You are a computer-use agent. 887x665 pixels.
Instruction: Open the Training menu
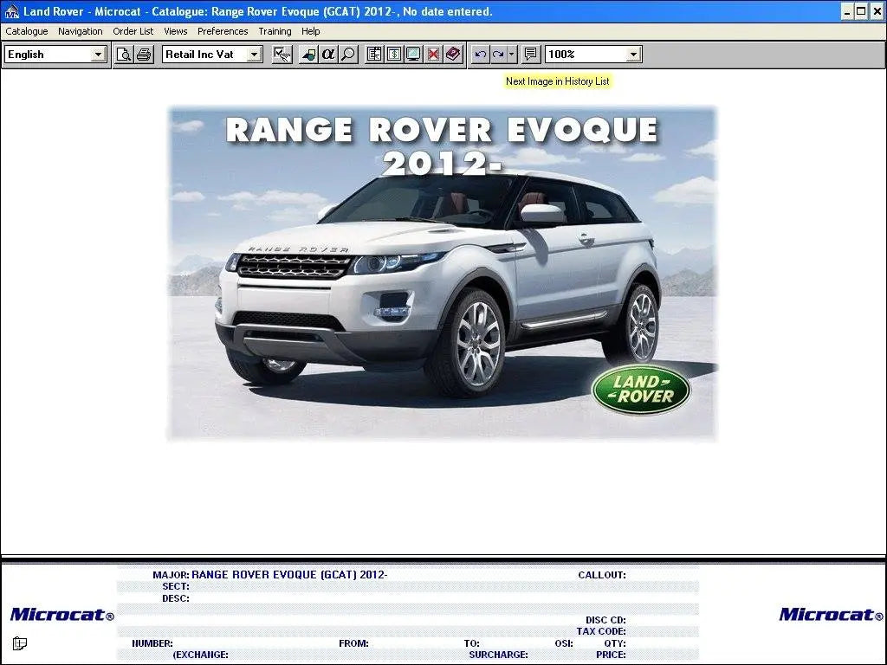tap(275, 31)
